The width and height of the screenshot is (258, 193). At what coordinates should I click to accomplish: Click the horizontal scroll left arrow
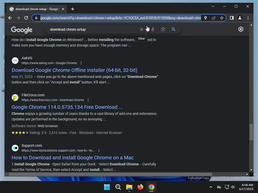(x=7, y=174)
